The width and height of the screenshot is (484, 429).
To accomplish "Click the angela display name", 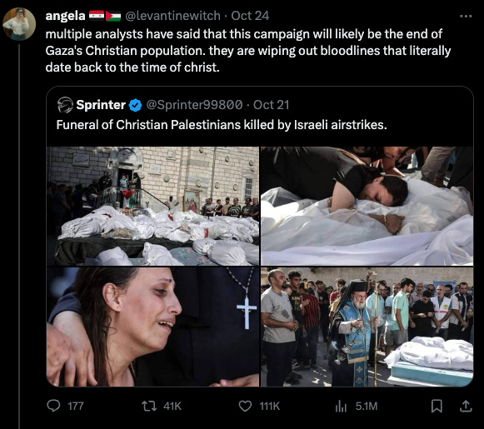I will (x=65, y=16).
